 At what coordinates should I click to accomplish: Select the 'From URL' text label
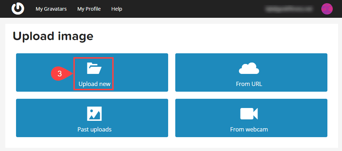pyautogui.click(x=249, y=85)
